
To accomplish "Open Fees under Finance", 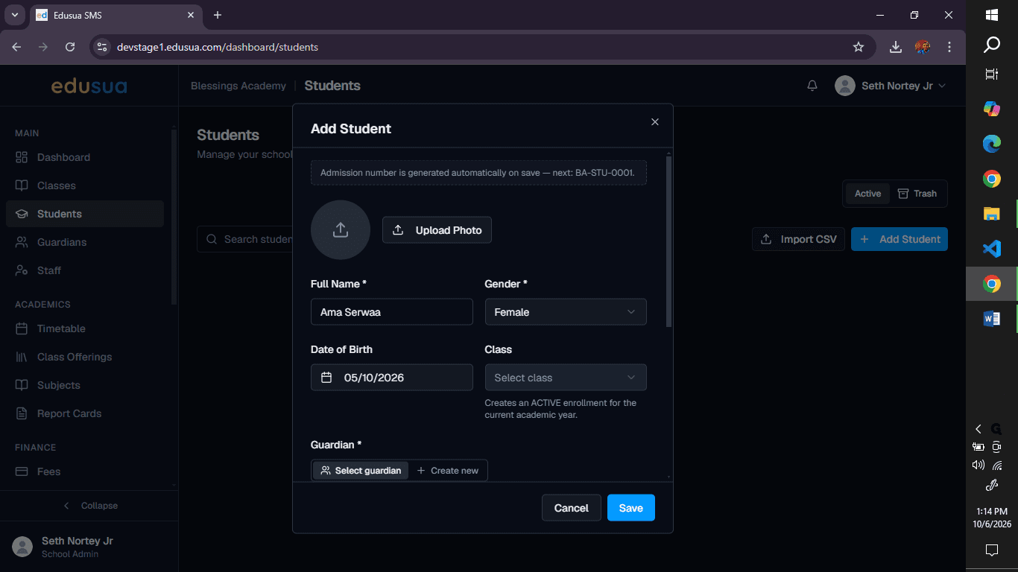I will 85,471.
